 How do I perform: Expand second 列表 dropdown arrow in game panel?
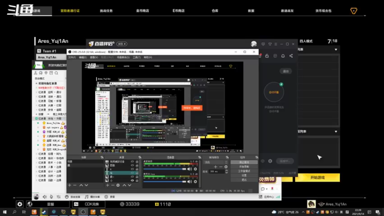pyautogui.click(x=336, y=132)
